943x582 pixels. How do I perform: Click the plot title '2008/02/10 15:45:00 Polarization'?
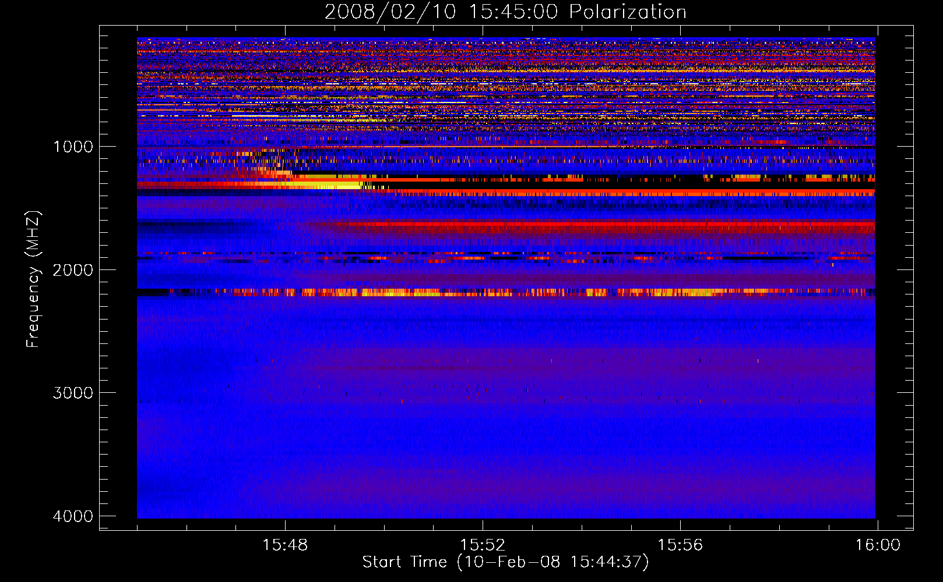[505, 12]
